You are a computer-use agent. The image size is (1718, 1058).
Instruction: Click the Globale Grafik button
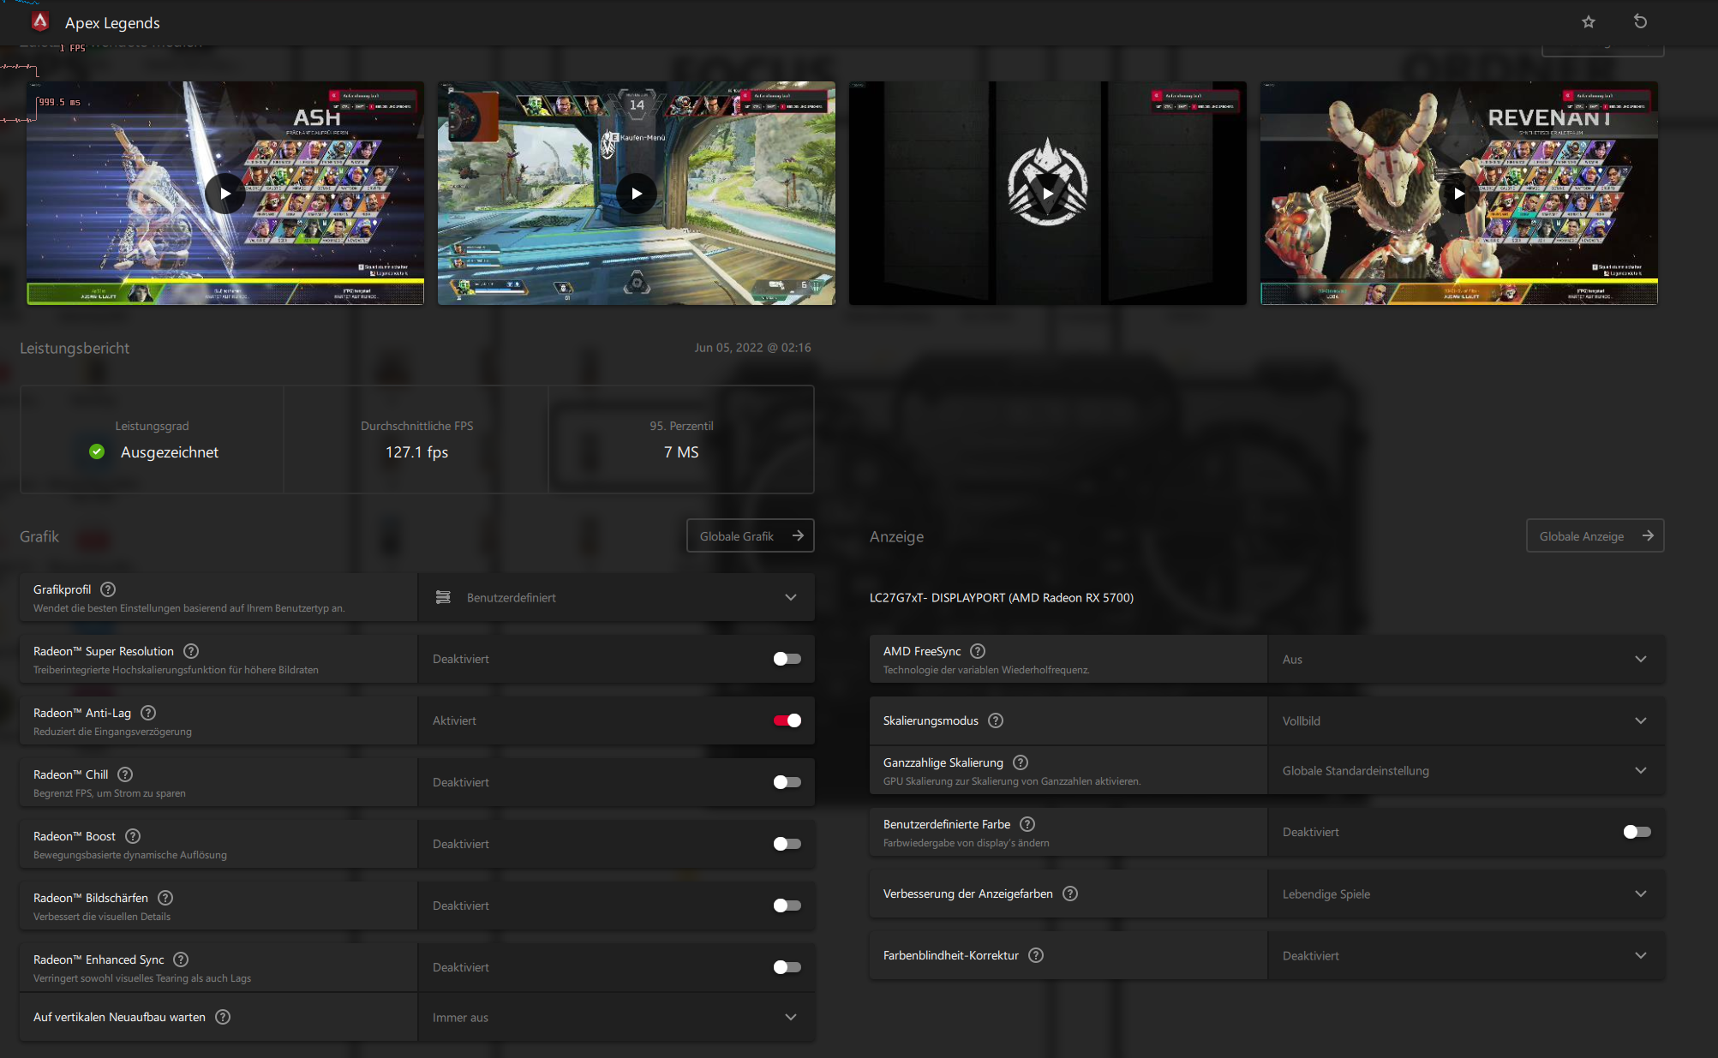point(750,535)
